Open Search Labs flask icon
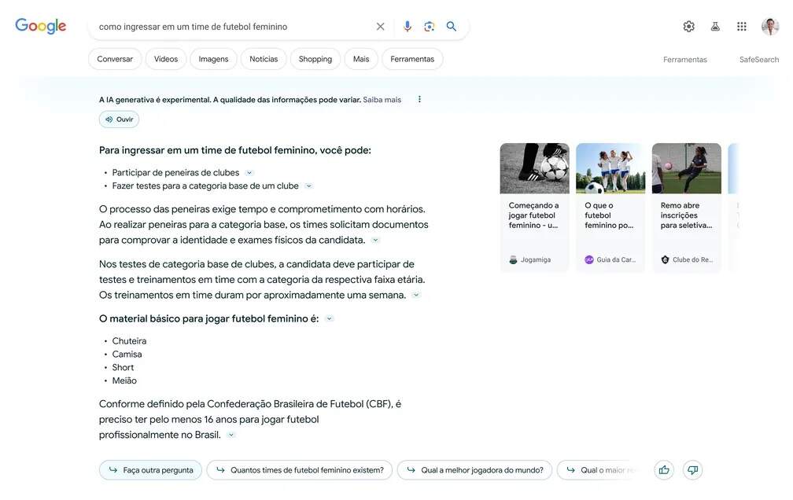Image resolution: width=793 pixels, height=500 pixels. tap(715, 26)
